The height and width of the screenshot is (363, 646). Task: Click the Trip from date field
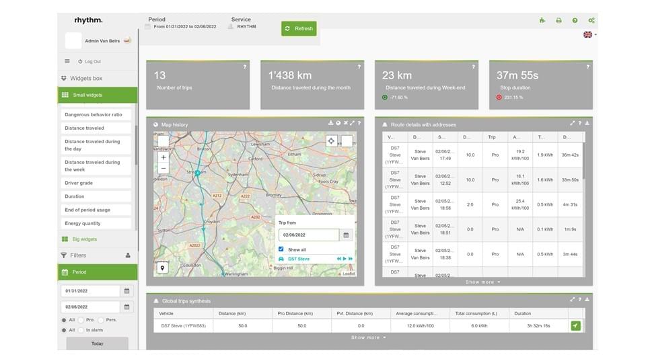309,235
